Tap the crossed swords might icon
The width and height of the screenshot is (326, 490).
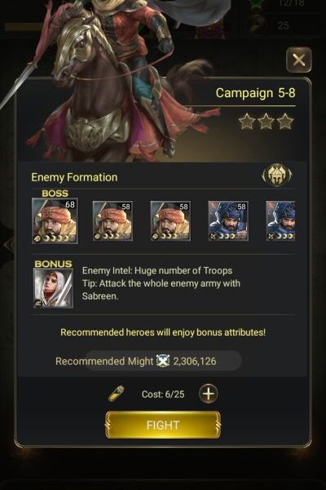point(163,361)
